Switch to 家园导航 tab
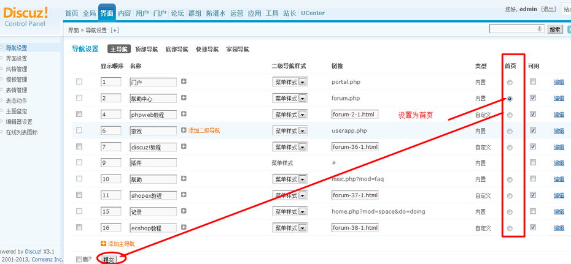The width and height of the screenshot is (571, 264). click(238, 50)
